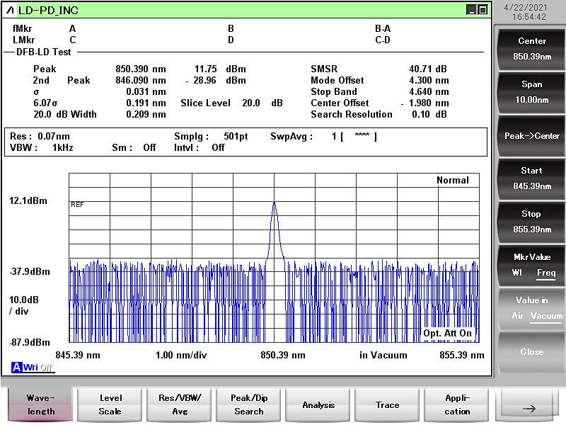The image size is (566, 425).
Task: Open the Application menu
Action: point(456,405)
